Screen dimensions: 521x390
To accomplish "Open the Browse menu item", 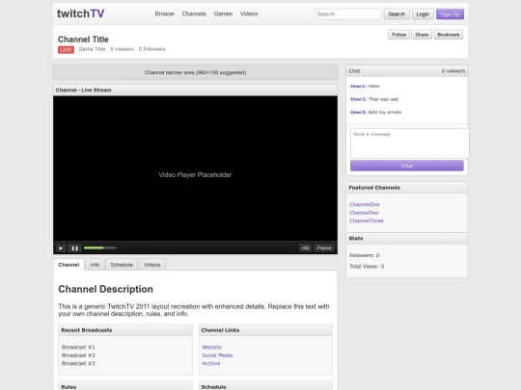I will pos(164,13).
